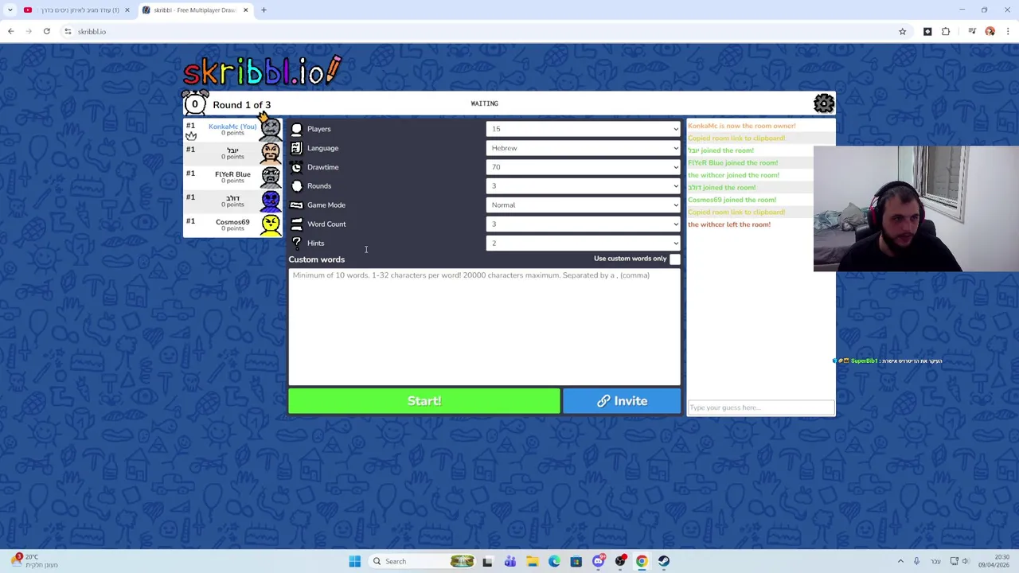Open the Language dropdown showing Hebrew
The width and height of the screenshot is (1019, 573).
tap(583, 148)
